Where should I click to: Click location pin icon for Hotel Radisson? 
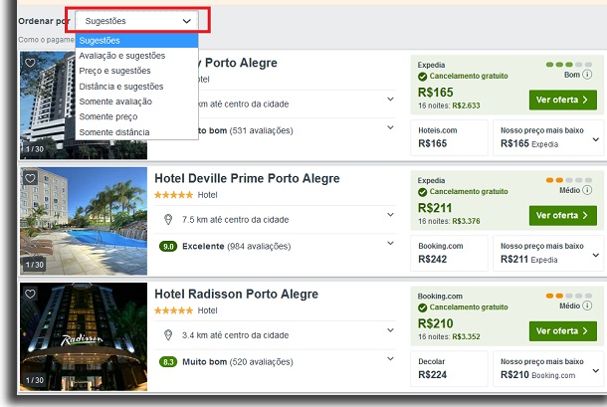(x=168, y=335)
